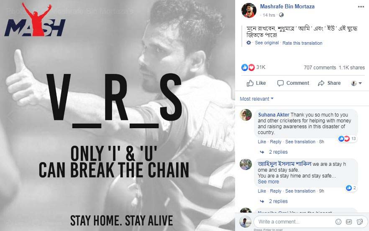Open the sticker picker in comment box
This screenshot has width=369, height=231.
[x=360, y=221]
